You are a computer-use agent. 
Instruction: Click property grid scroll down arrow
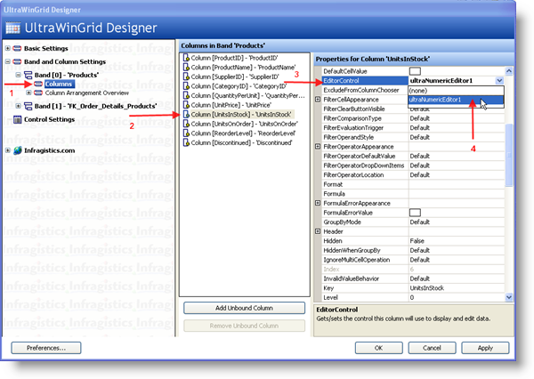click(509, 297)
